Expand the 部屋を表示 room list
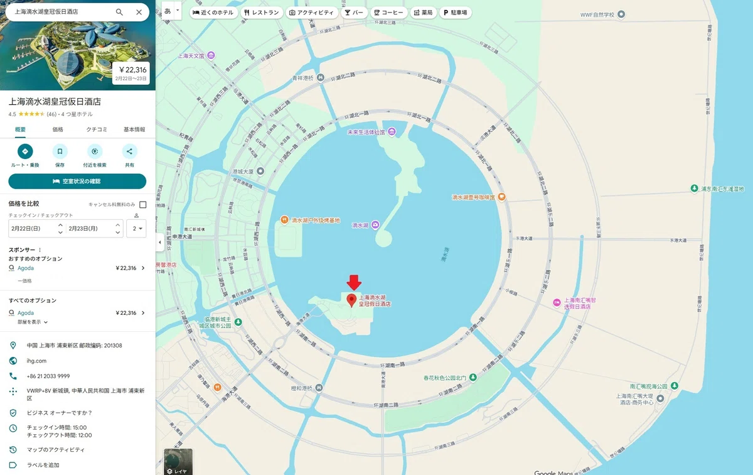Viewport: 753px width, 475px height. coord(33,322)
